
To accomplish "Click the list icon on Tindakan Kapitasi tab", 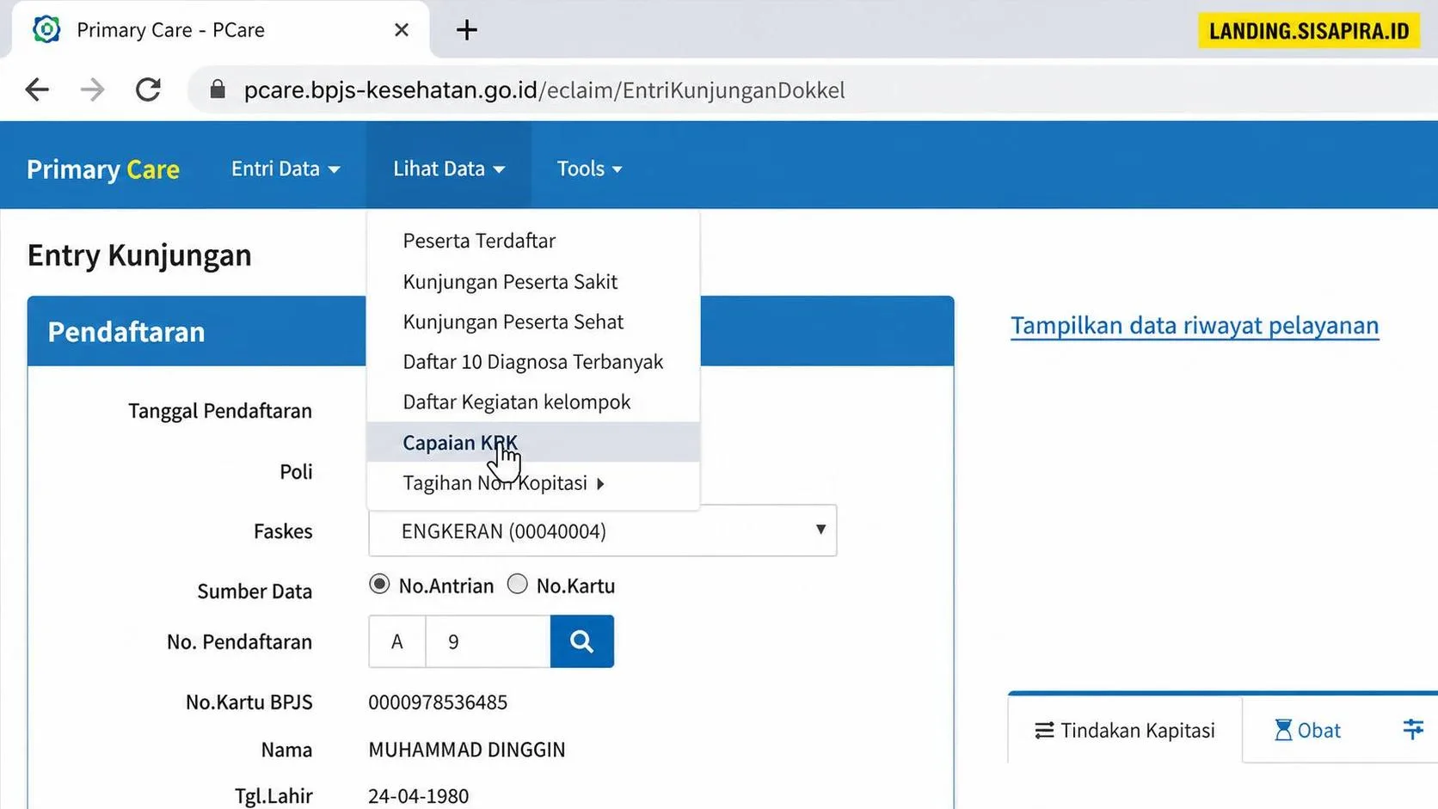I will [1044, 730].
